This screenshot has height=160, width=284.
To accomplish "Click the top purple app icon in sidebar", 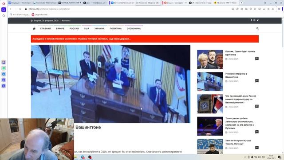I will click(x=4, y=62).
